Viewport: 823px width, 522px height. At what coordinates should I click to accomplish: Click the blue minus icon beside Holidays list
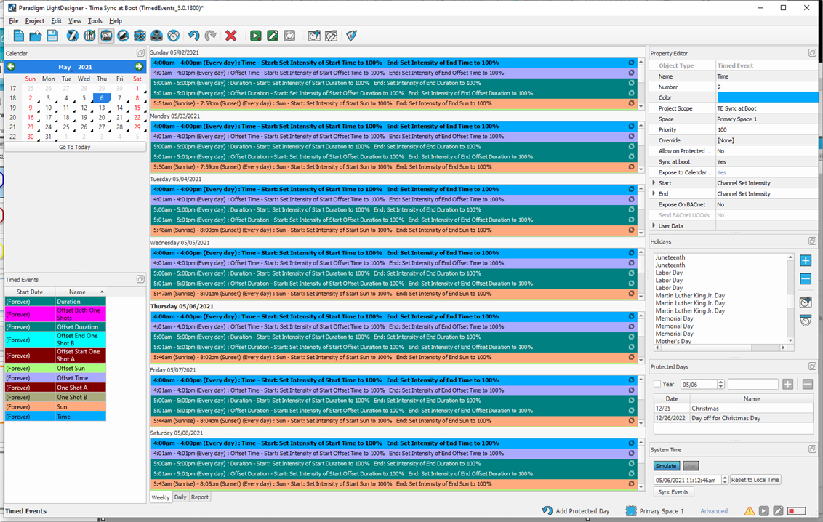point(806,279)
